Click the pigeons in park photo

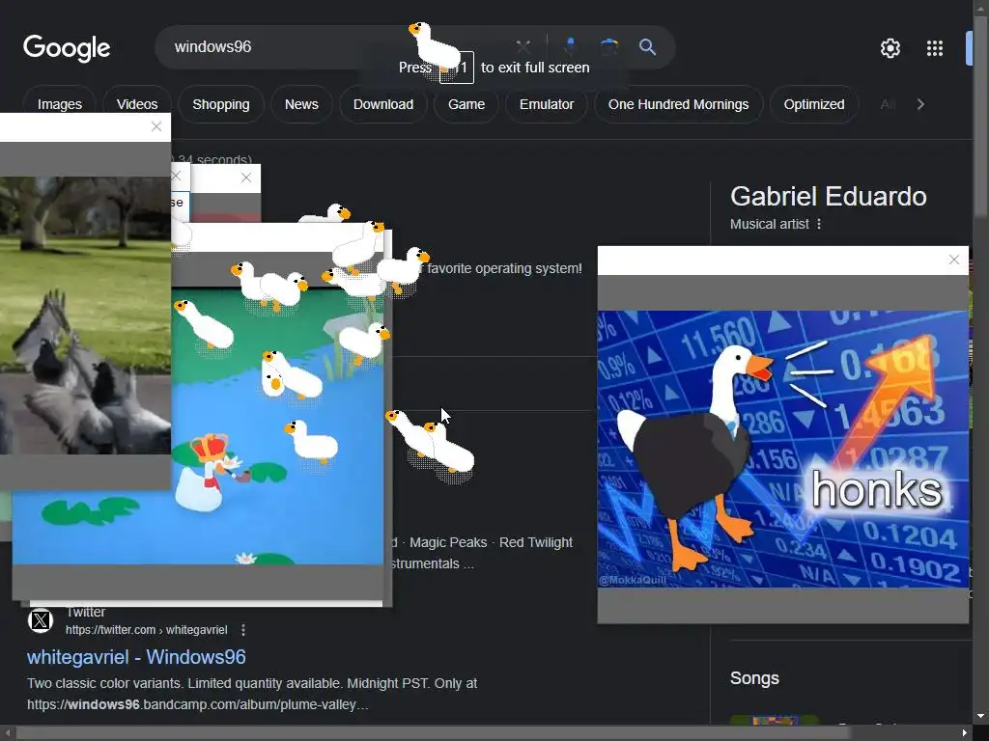pos(85,316)
